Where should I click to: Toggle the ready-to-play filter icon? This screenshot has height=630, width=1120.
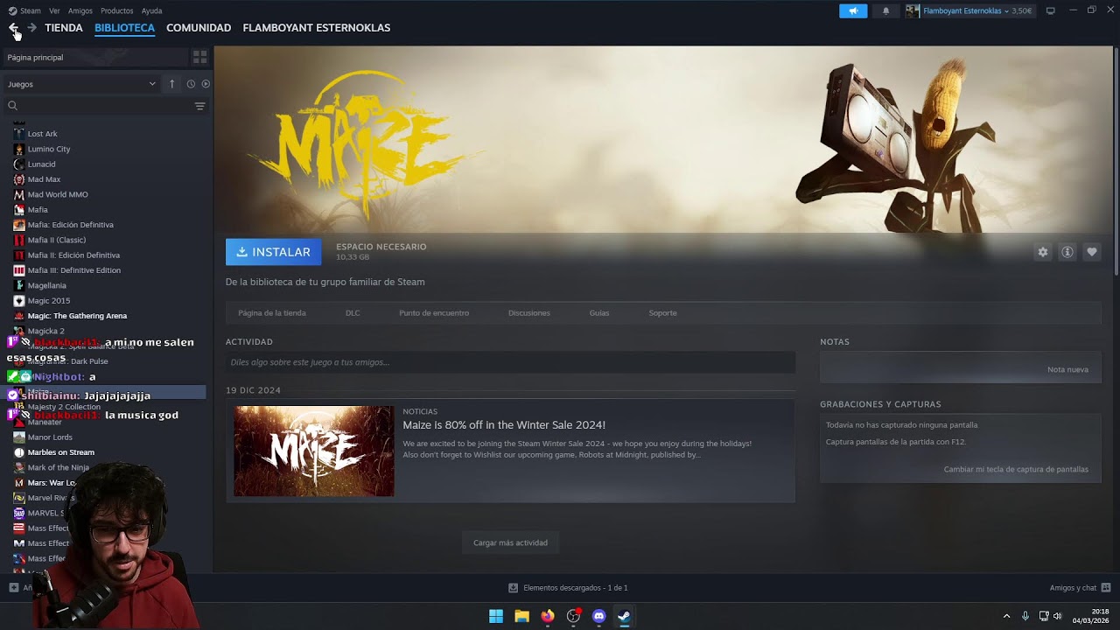coord(206,84)
